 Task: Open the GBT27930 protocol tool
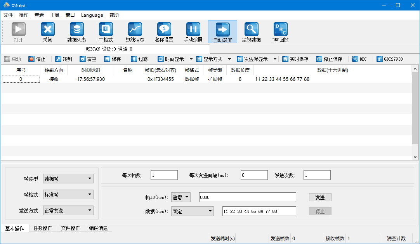coord(389,59)
